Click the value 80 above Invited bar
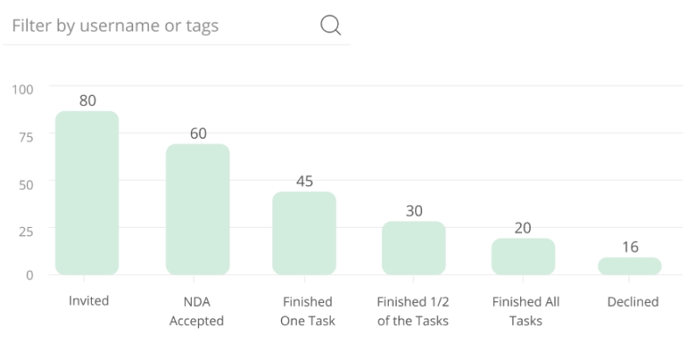The height and width of the screenshot is (352, 691). coord(88,100)
